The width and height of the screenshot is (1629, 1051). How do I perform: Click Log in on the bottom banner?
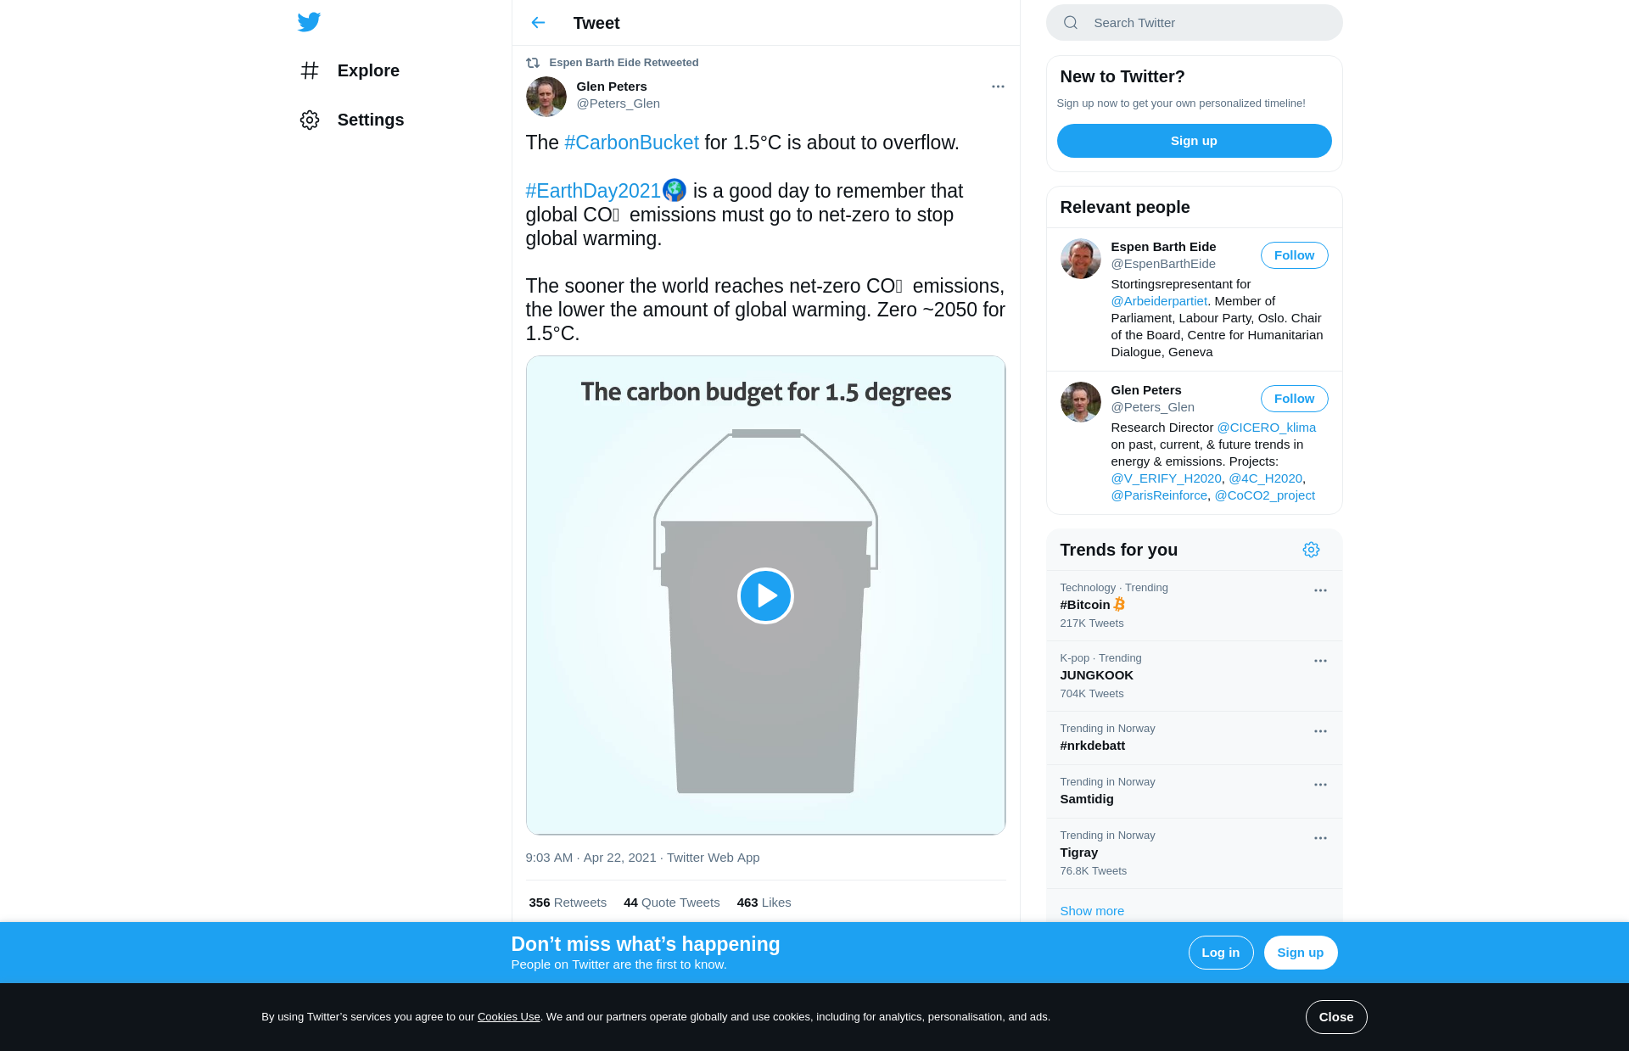1220,953
